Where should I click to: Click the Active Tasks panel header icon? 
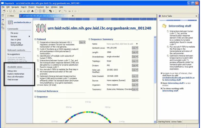(159, 16)
